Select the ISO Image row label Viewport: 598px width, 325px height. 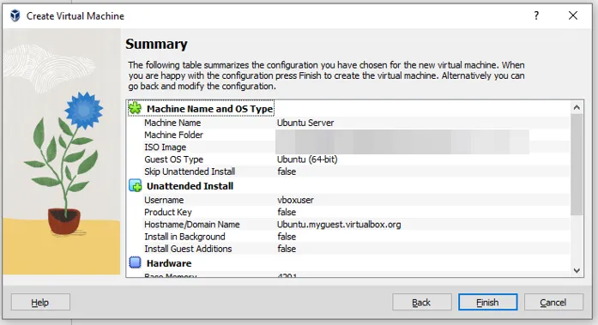point(165,147)
